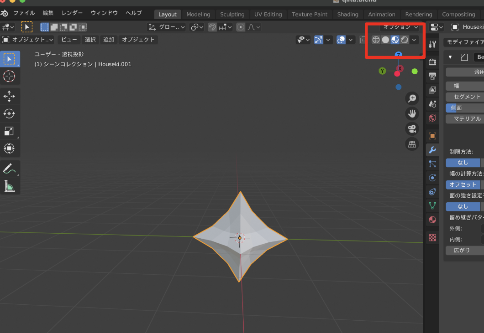Image resolution: width=484 pixels, height=333 pixels.
Task: Click the X axis on navigation gizmo
Action: [x=400, y=68]
